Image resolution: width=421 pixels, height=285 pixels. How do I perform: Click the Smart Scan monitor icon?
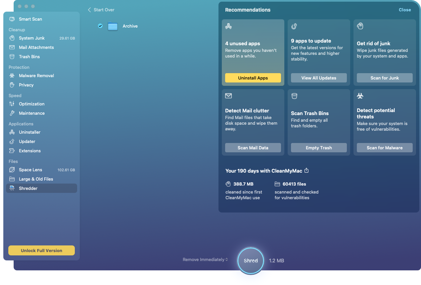[x=12, y=19]
